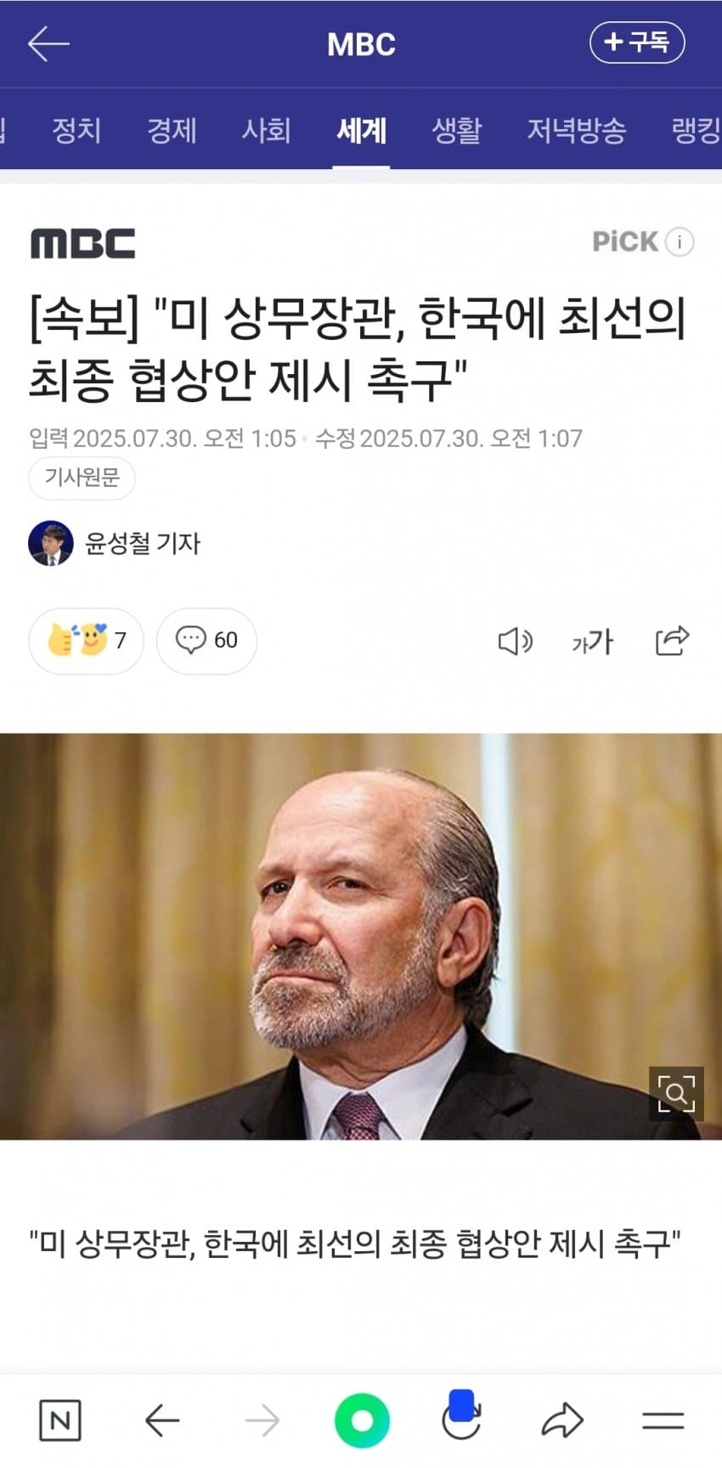Listen to article with speaker icon
Screen dimensions: 722x1468
[515, 641]
